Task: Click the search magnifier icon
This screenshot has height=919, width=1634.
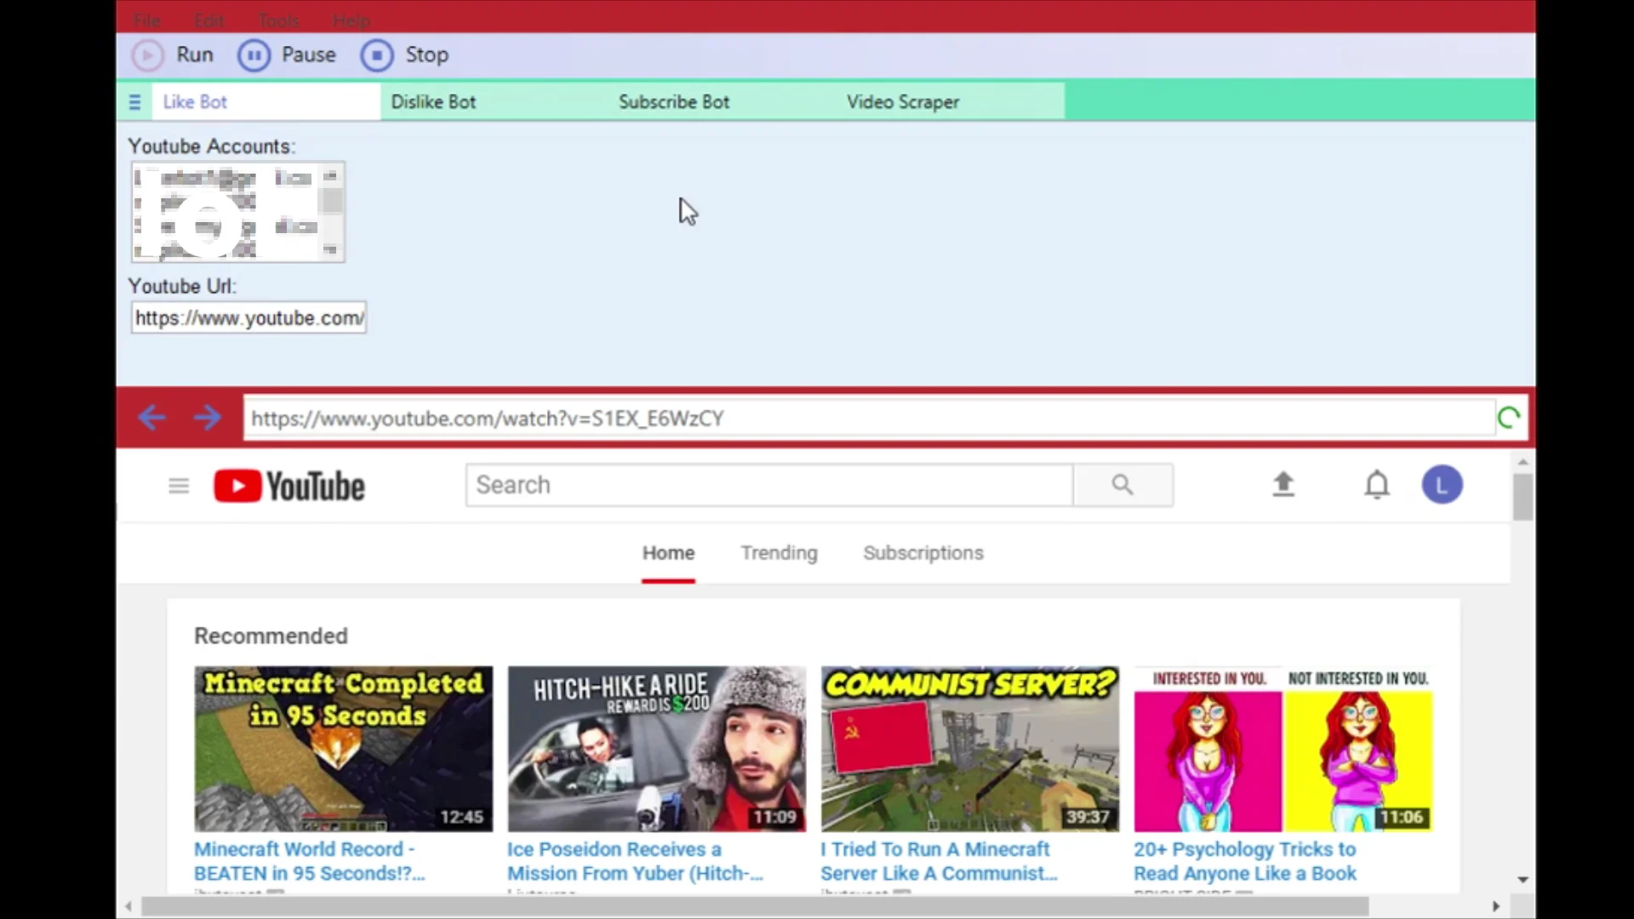Action: [x=1123, y=484]
